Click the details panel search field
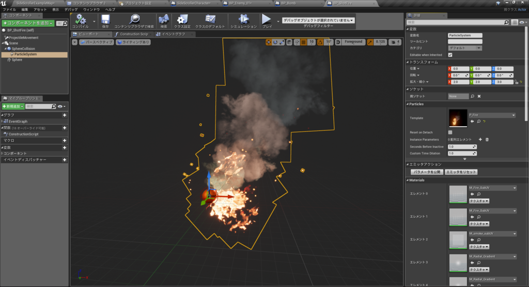 coord(458,22)
